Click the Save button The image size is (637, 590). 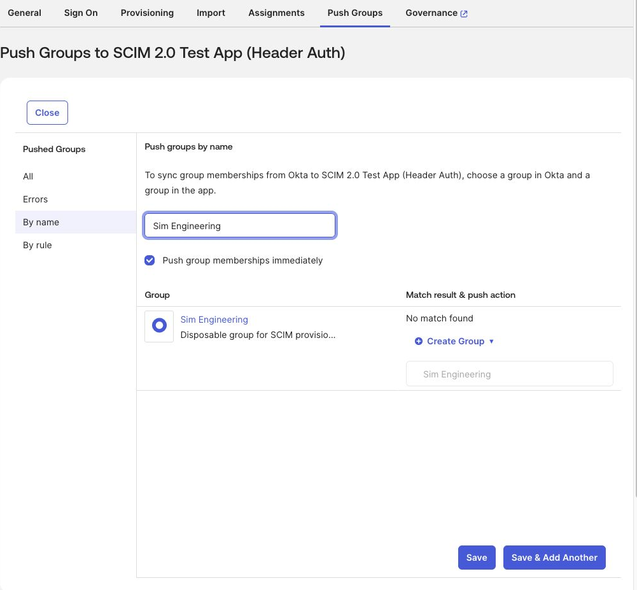tap(477, 558)
